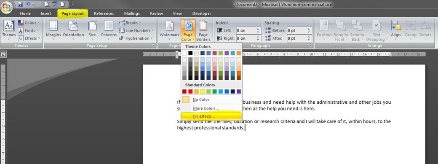Switch to the Review tab
Image resolution: width=438 pixels, height=164 pixels.
(x=156, y=13)
